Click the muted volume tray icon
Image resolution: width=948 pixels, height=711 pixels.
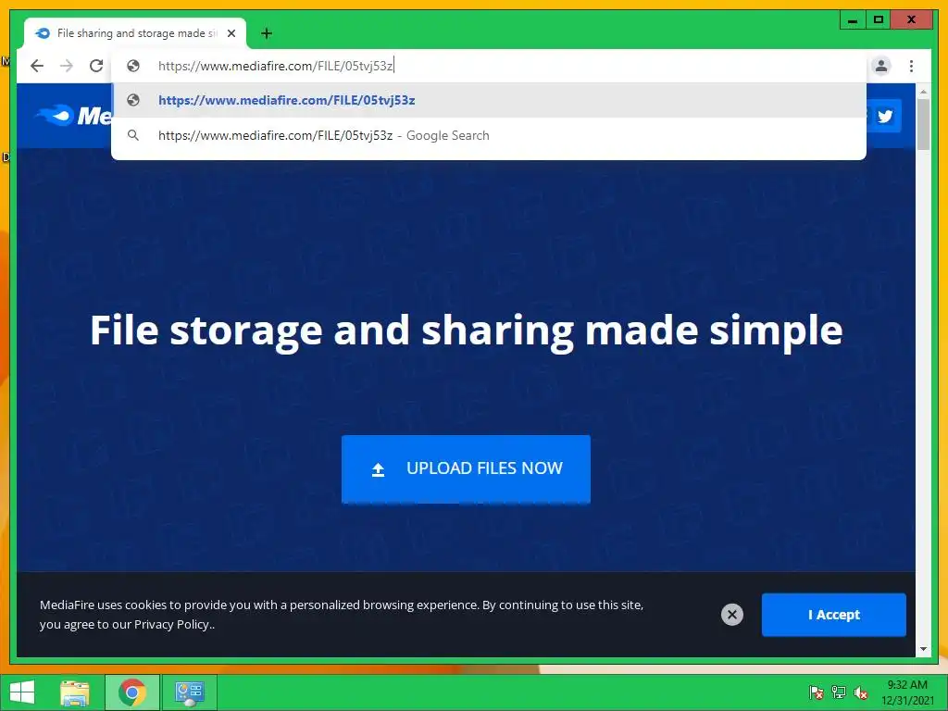(x=860, y=692)
